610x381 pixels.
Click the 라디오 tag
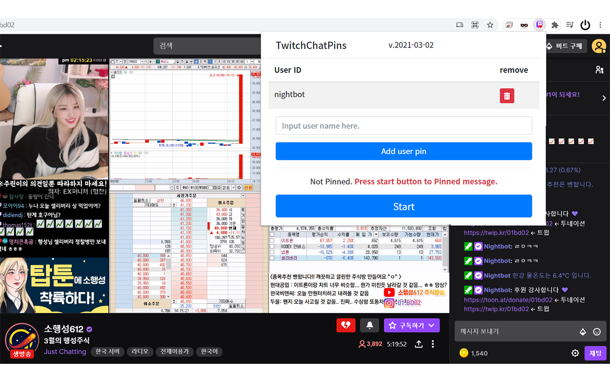click(140, 351)
